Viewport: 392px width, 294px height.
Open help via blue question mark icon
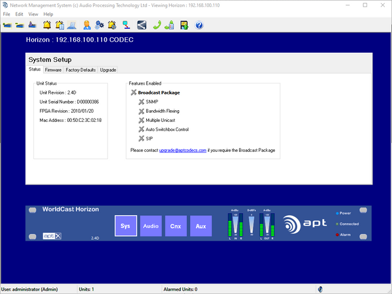[199, 25]
